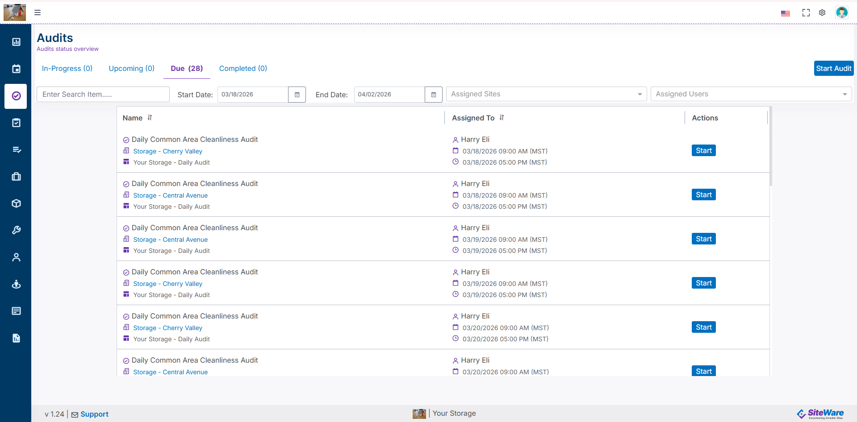Enter fullscreen mode via top bar icon
Viewport: 857px width, 422px height.
806,12
